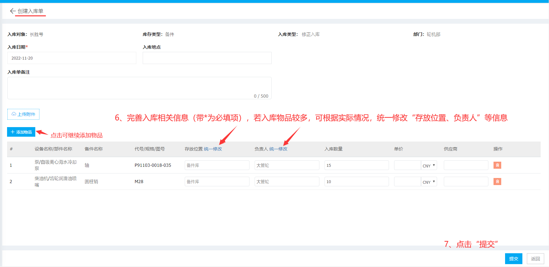Click the 返回 button
549x267 pixels.
tap(536, 259)
